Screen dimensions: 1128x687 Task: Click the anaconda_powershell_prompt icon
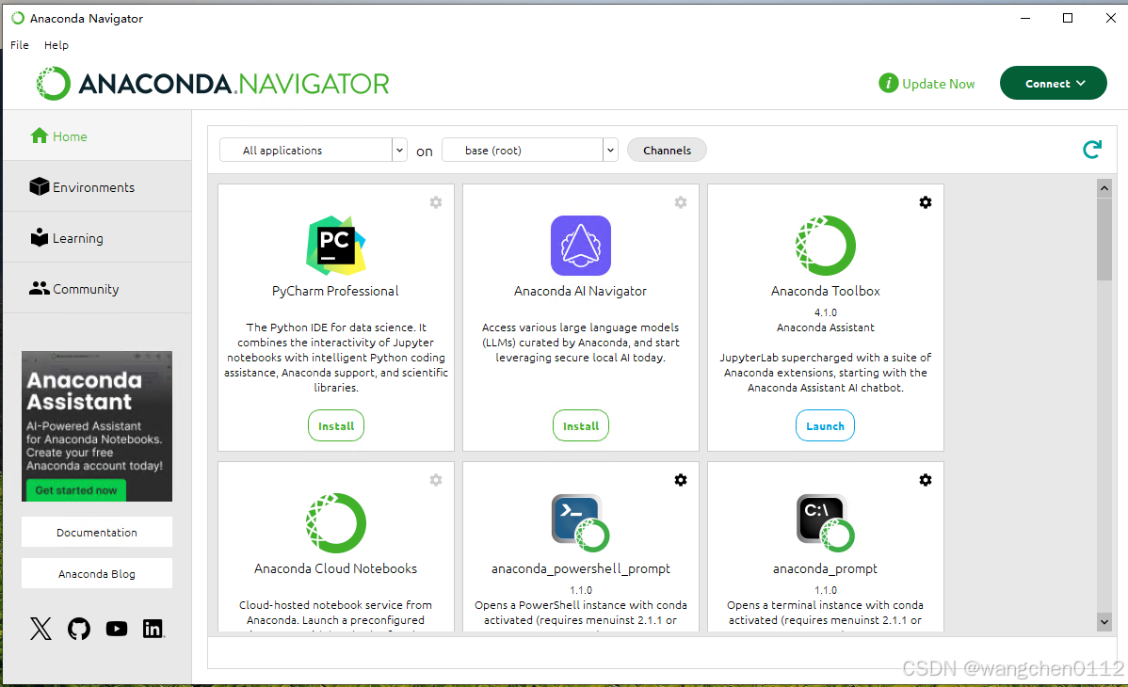point(581,523)
